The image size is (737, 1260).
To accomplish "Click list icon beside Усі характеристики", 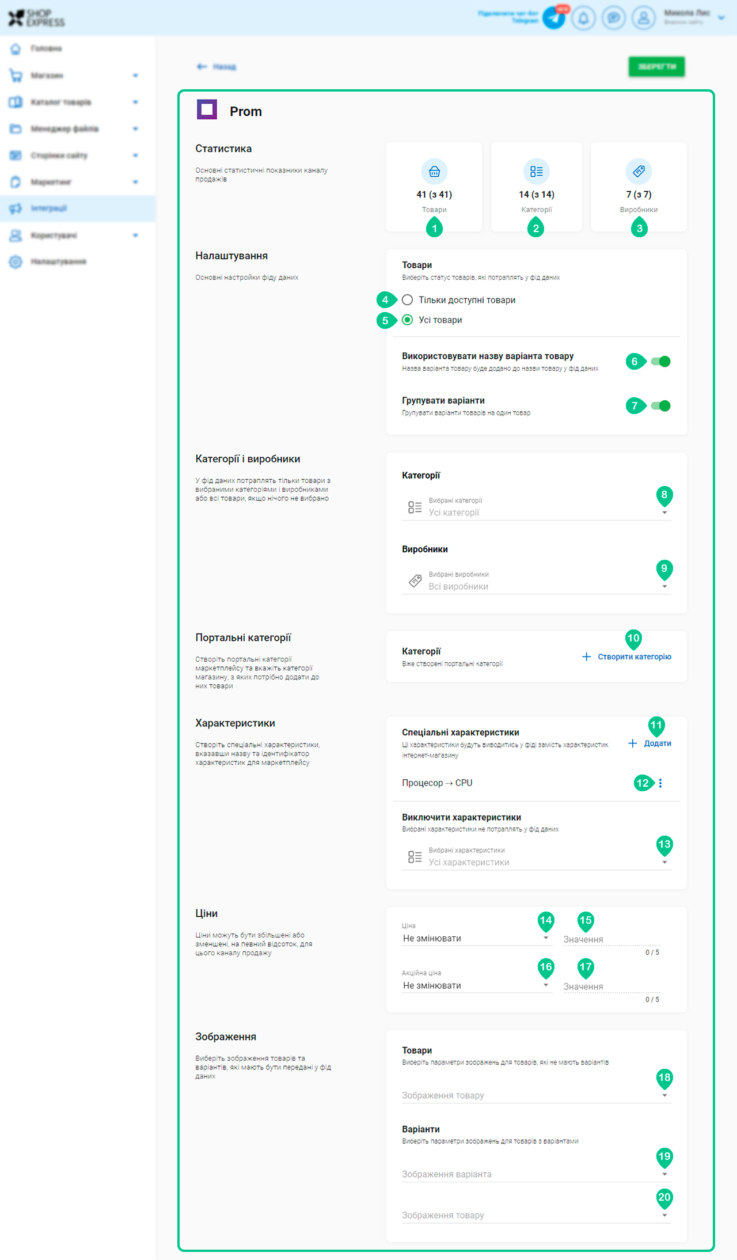I will pyautogui.click(x=415, y=857).
